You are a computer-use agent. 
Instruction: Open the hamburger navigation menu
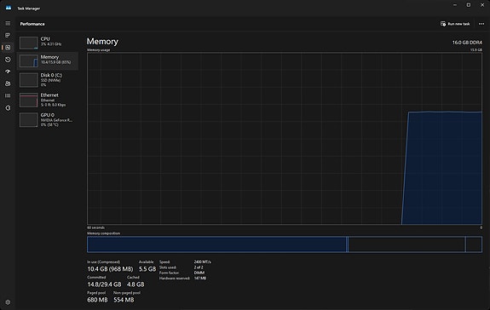point(8,23)
